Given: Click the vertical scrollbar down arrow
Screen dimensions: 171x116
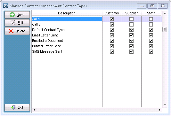Looking at the screenshot, I should [165, 105].
